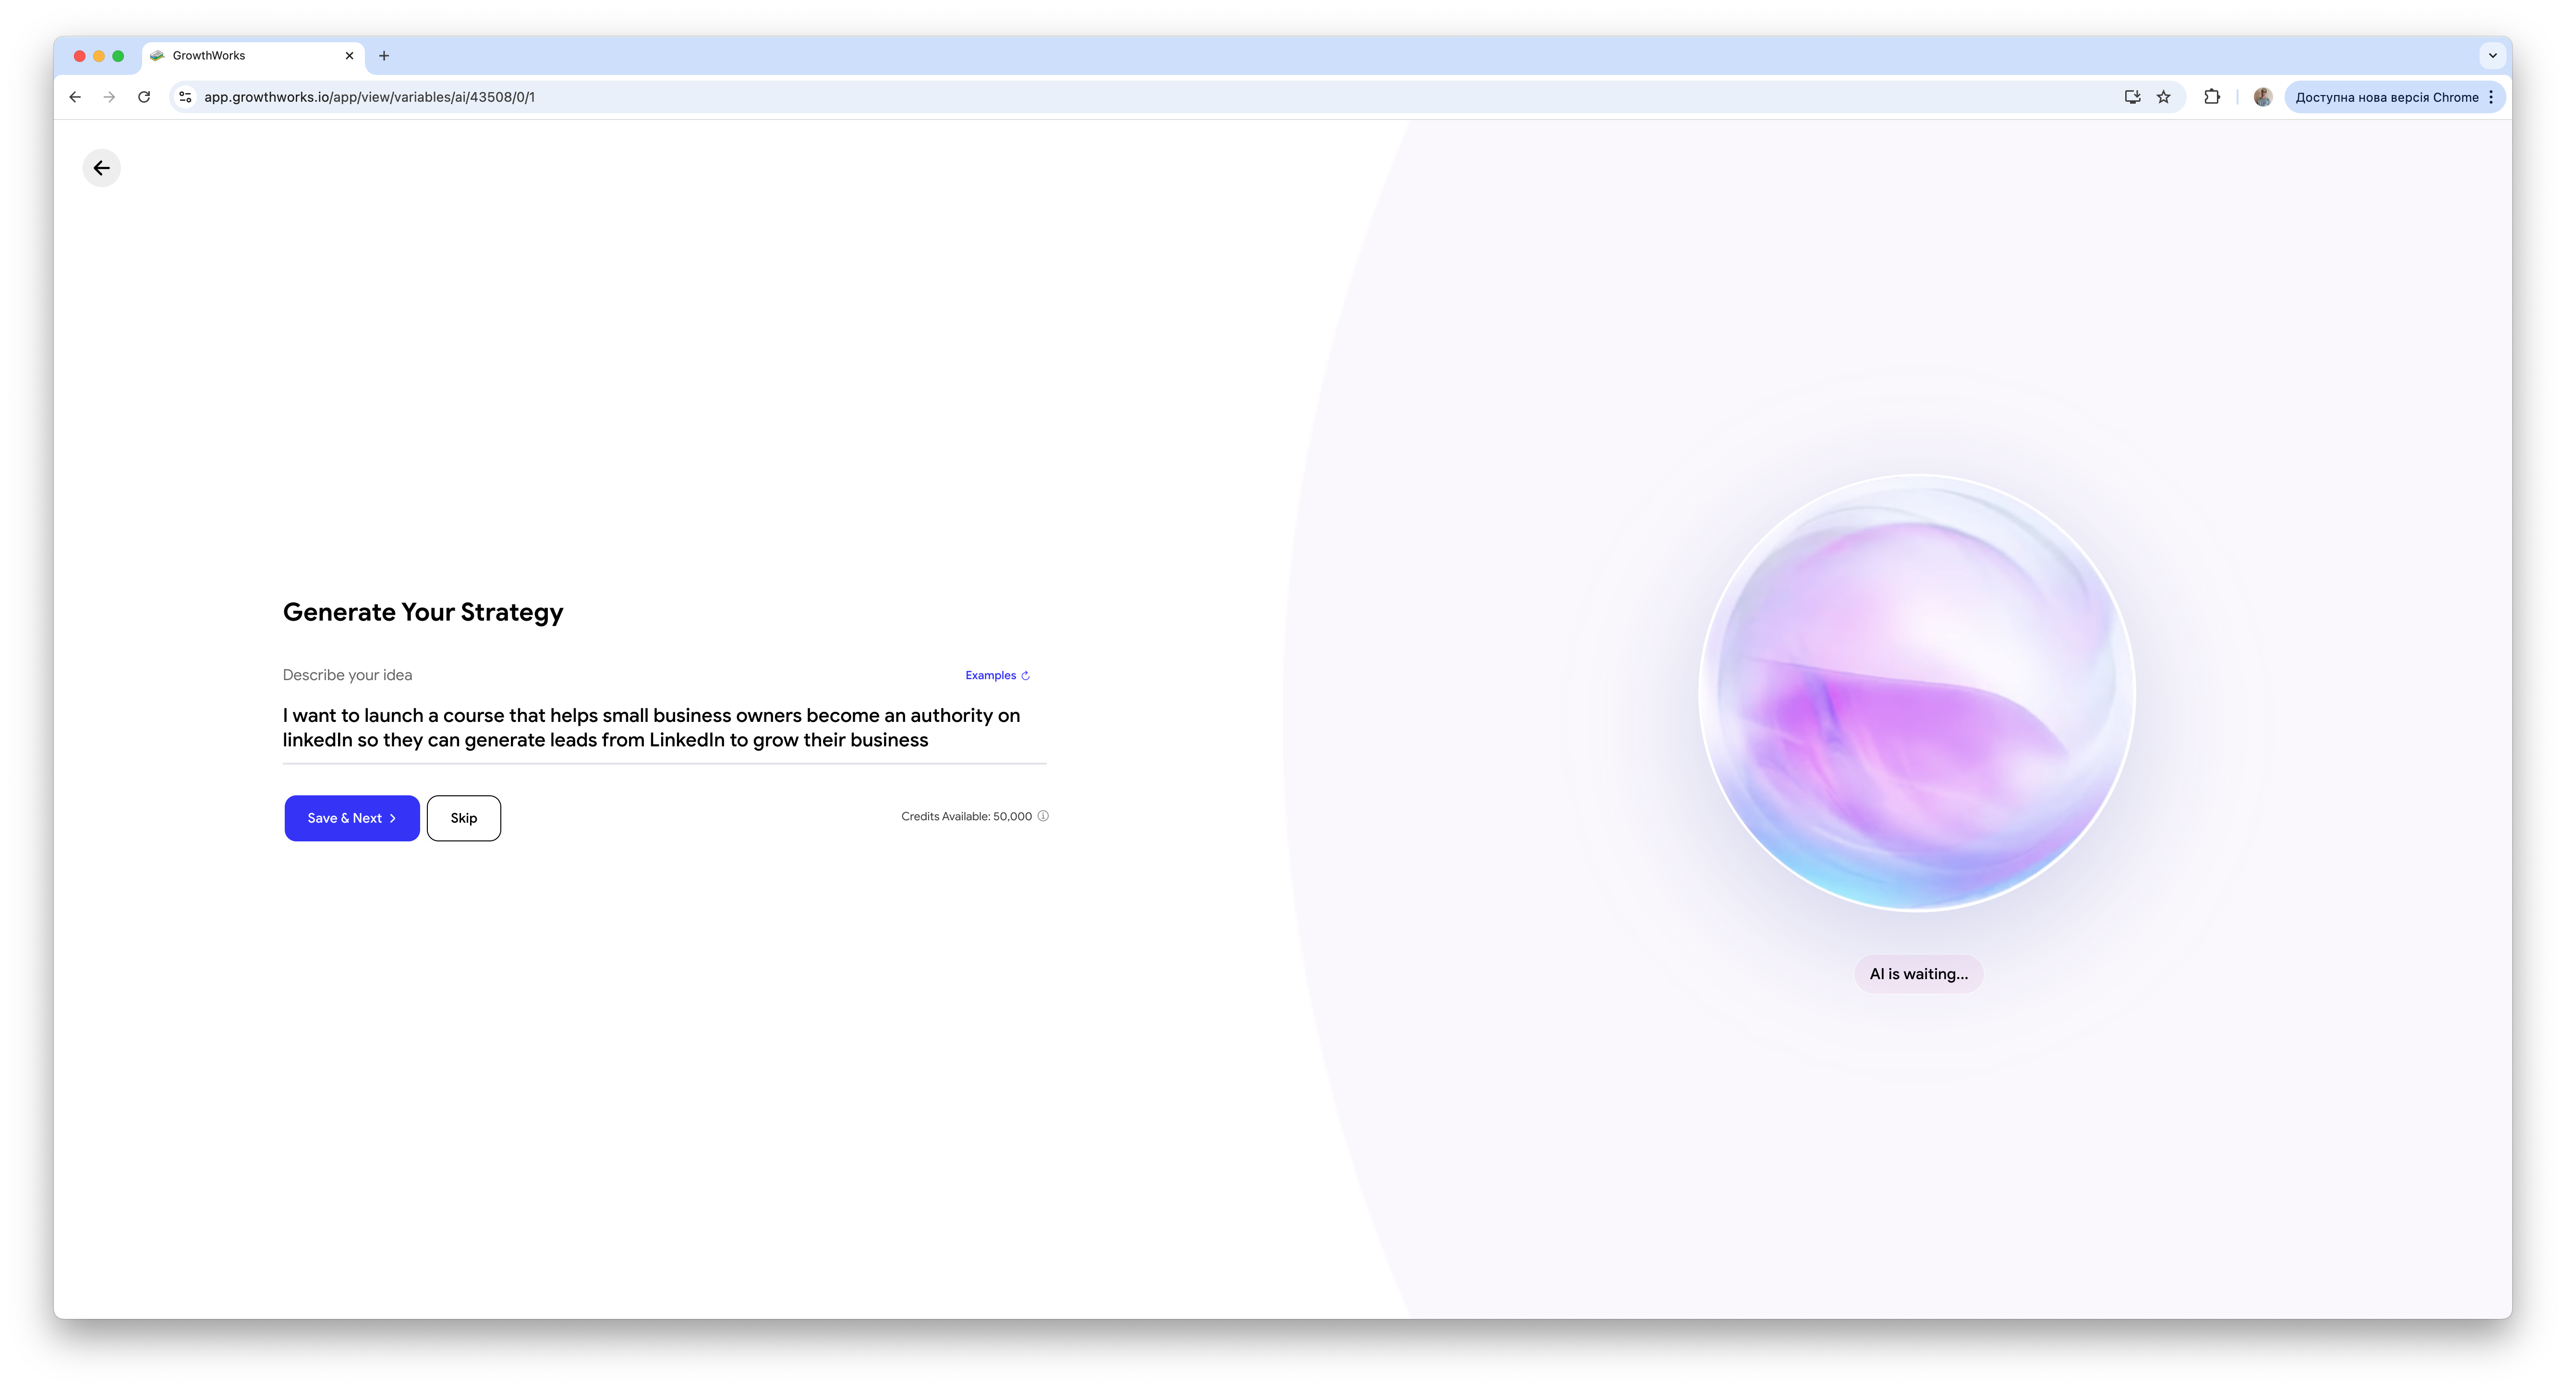Click the credits info icon
Screen dimensions: 2566x1390
coord(1043,815)
